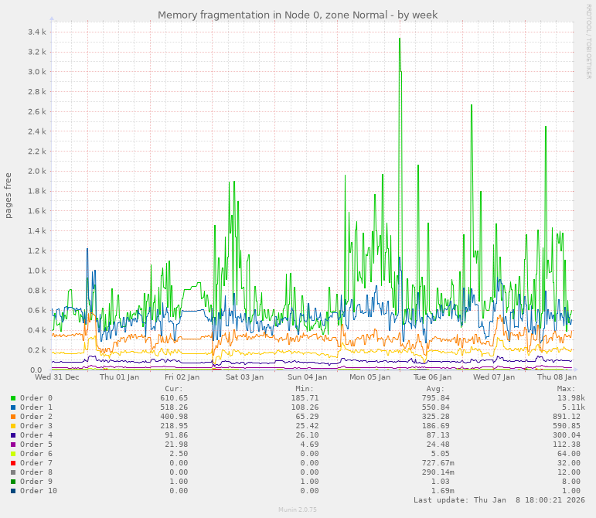Click Order 1 max value 5.11k
Image resolution: width=596 pixels, height=518 pixels.
[573, 407]
